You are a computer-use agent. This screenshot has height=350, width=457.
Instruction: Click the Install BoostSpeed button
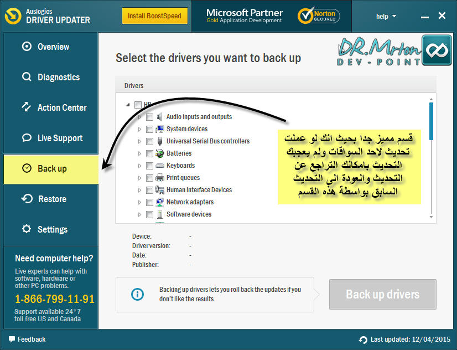pyautogui.click(x=154, y=16)
